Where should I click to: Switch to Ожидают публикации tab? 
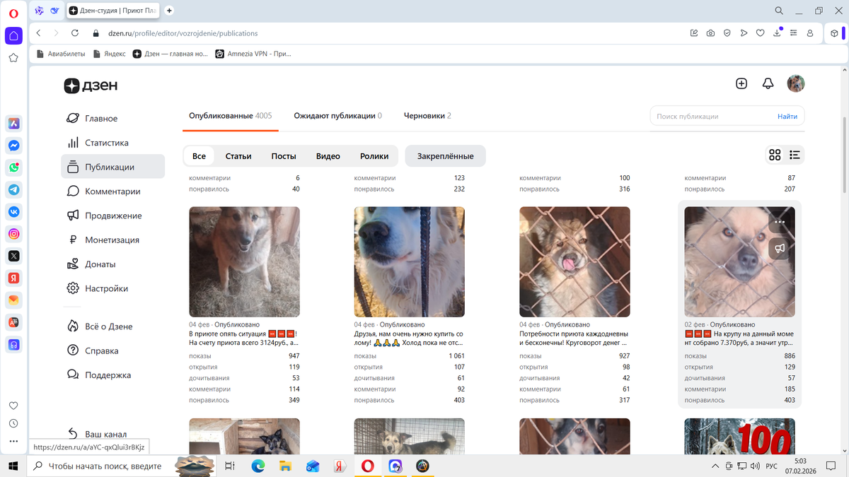click(x=337, y=116)
